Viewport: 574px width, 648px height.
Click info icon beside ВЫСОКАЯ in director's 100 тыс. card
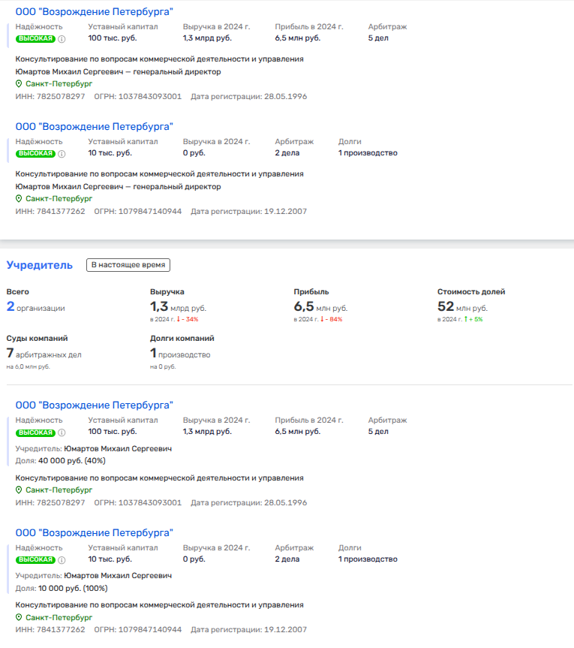[x=62, y=38]
